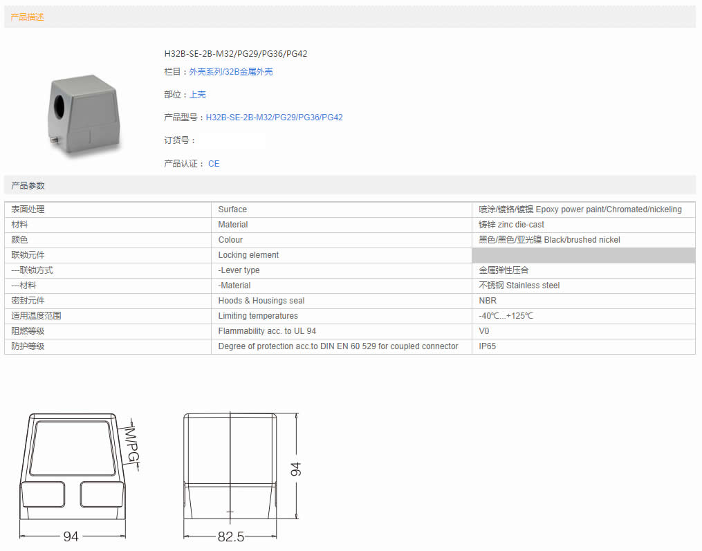Screen dimensions: 702x551
Task: Click the product title text above 栏目
Action: (235, 54)
